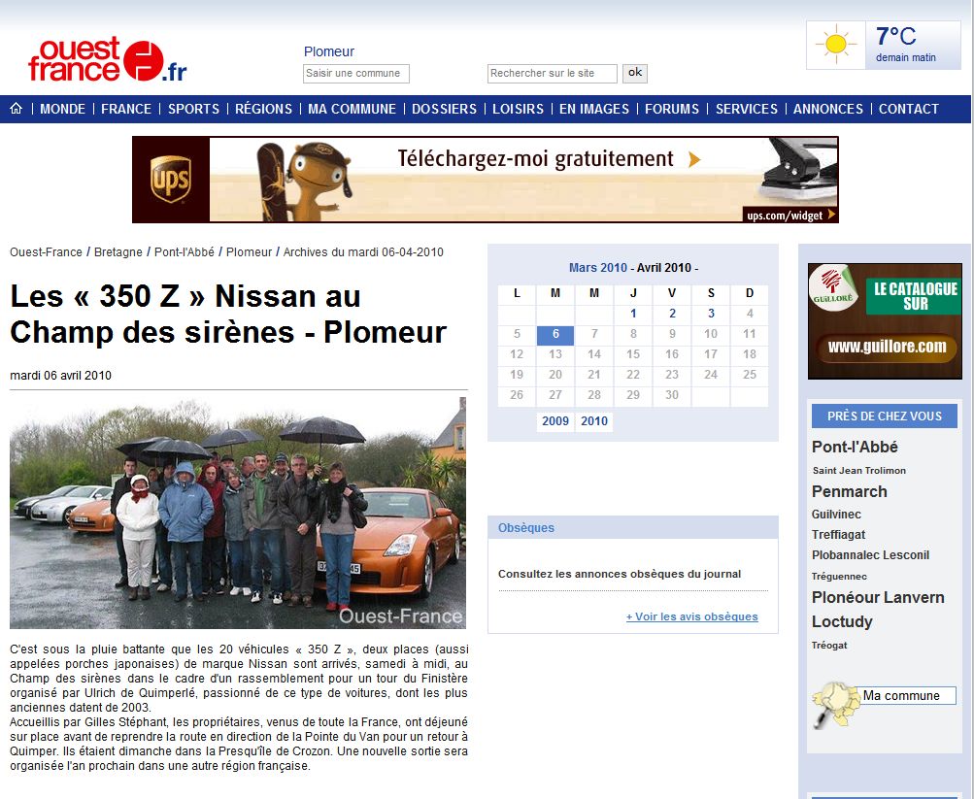Viewport: 974px width, 799px height.
Task: Click the 'Saisir une commune' input field
Action: pyautogui.click(x=355, y=74)
